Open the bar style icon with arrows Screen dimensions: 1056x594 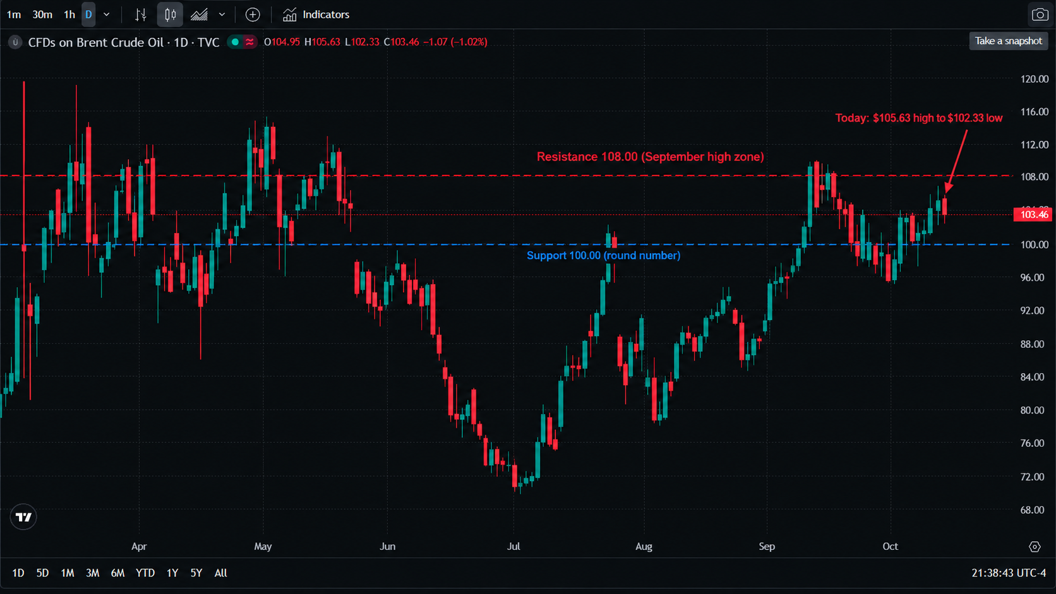pos(141,15)
